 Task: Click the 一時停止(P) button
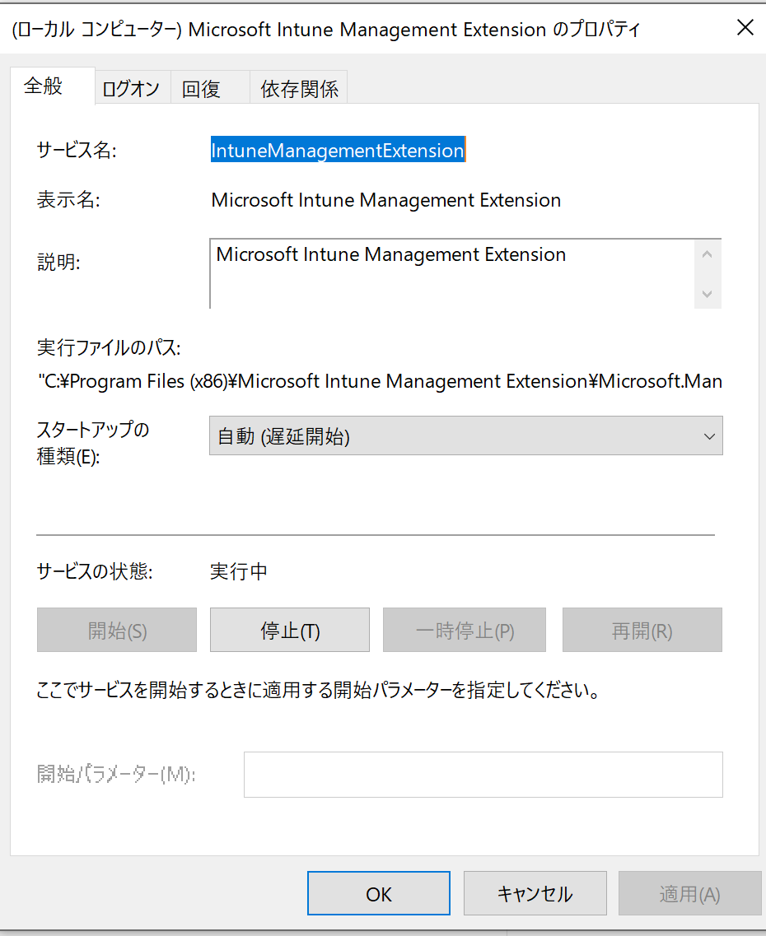coord(465,630)
